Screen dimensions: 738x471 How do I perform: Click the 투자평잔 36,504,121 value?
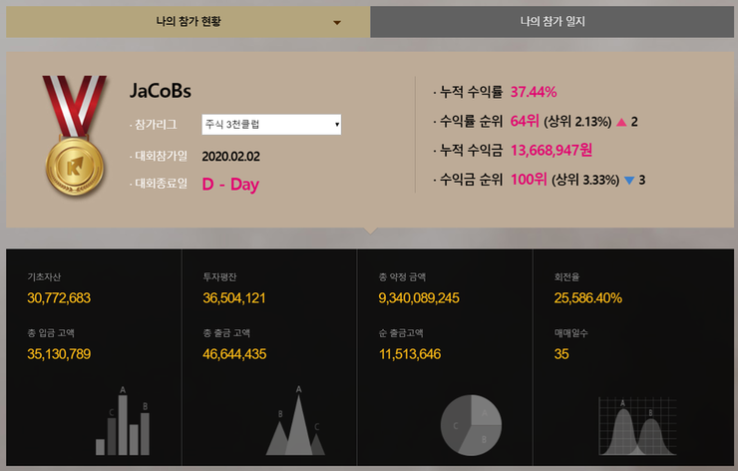(234, 298)
